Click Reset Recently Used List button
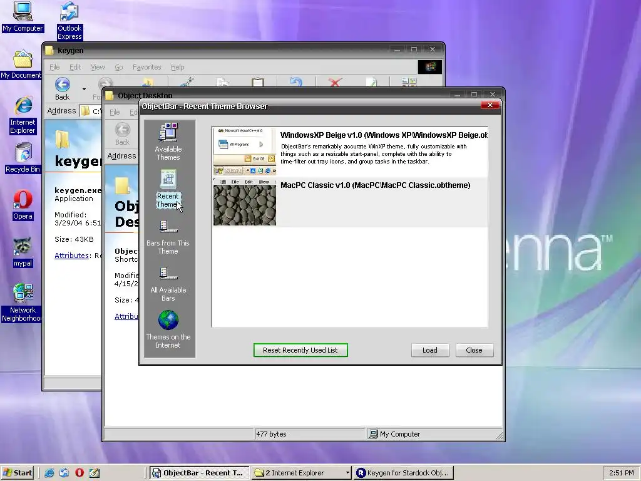 click(x=300, y=350)
